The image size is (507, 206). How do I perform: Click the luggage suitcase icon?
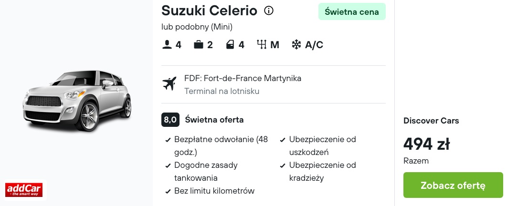(x=199, y=44)
